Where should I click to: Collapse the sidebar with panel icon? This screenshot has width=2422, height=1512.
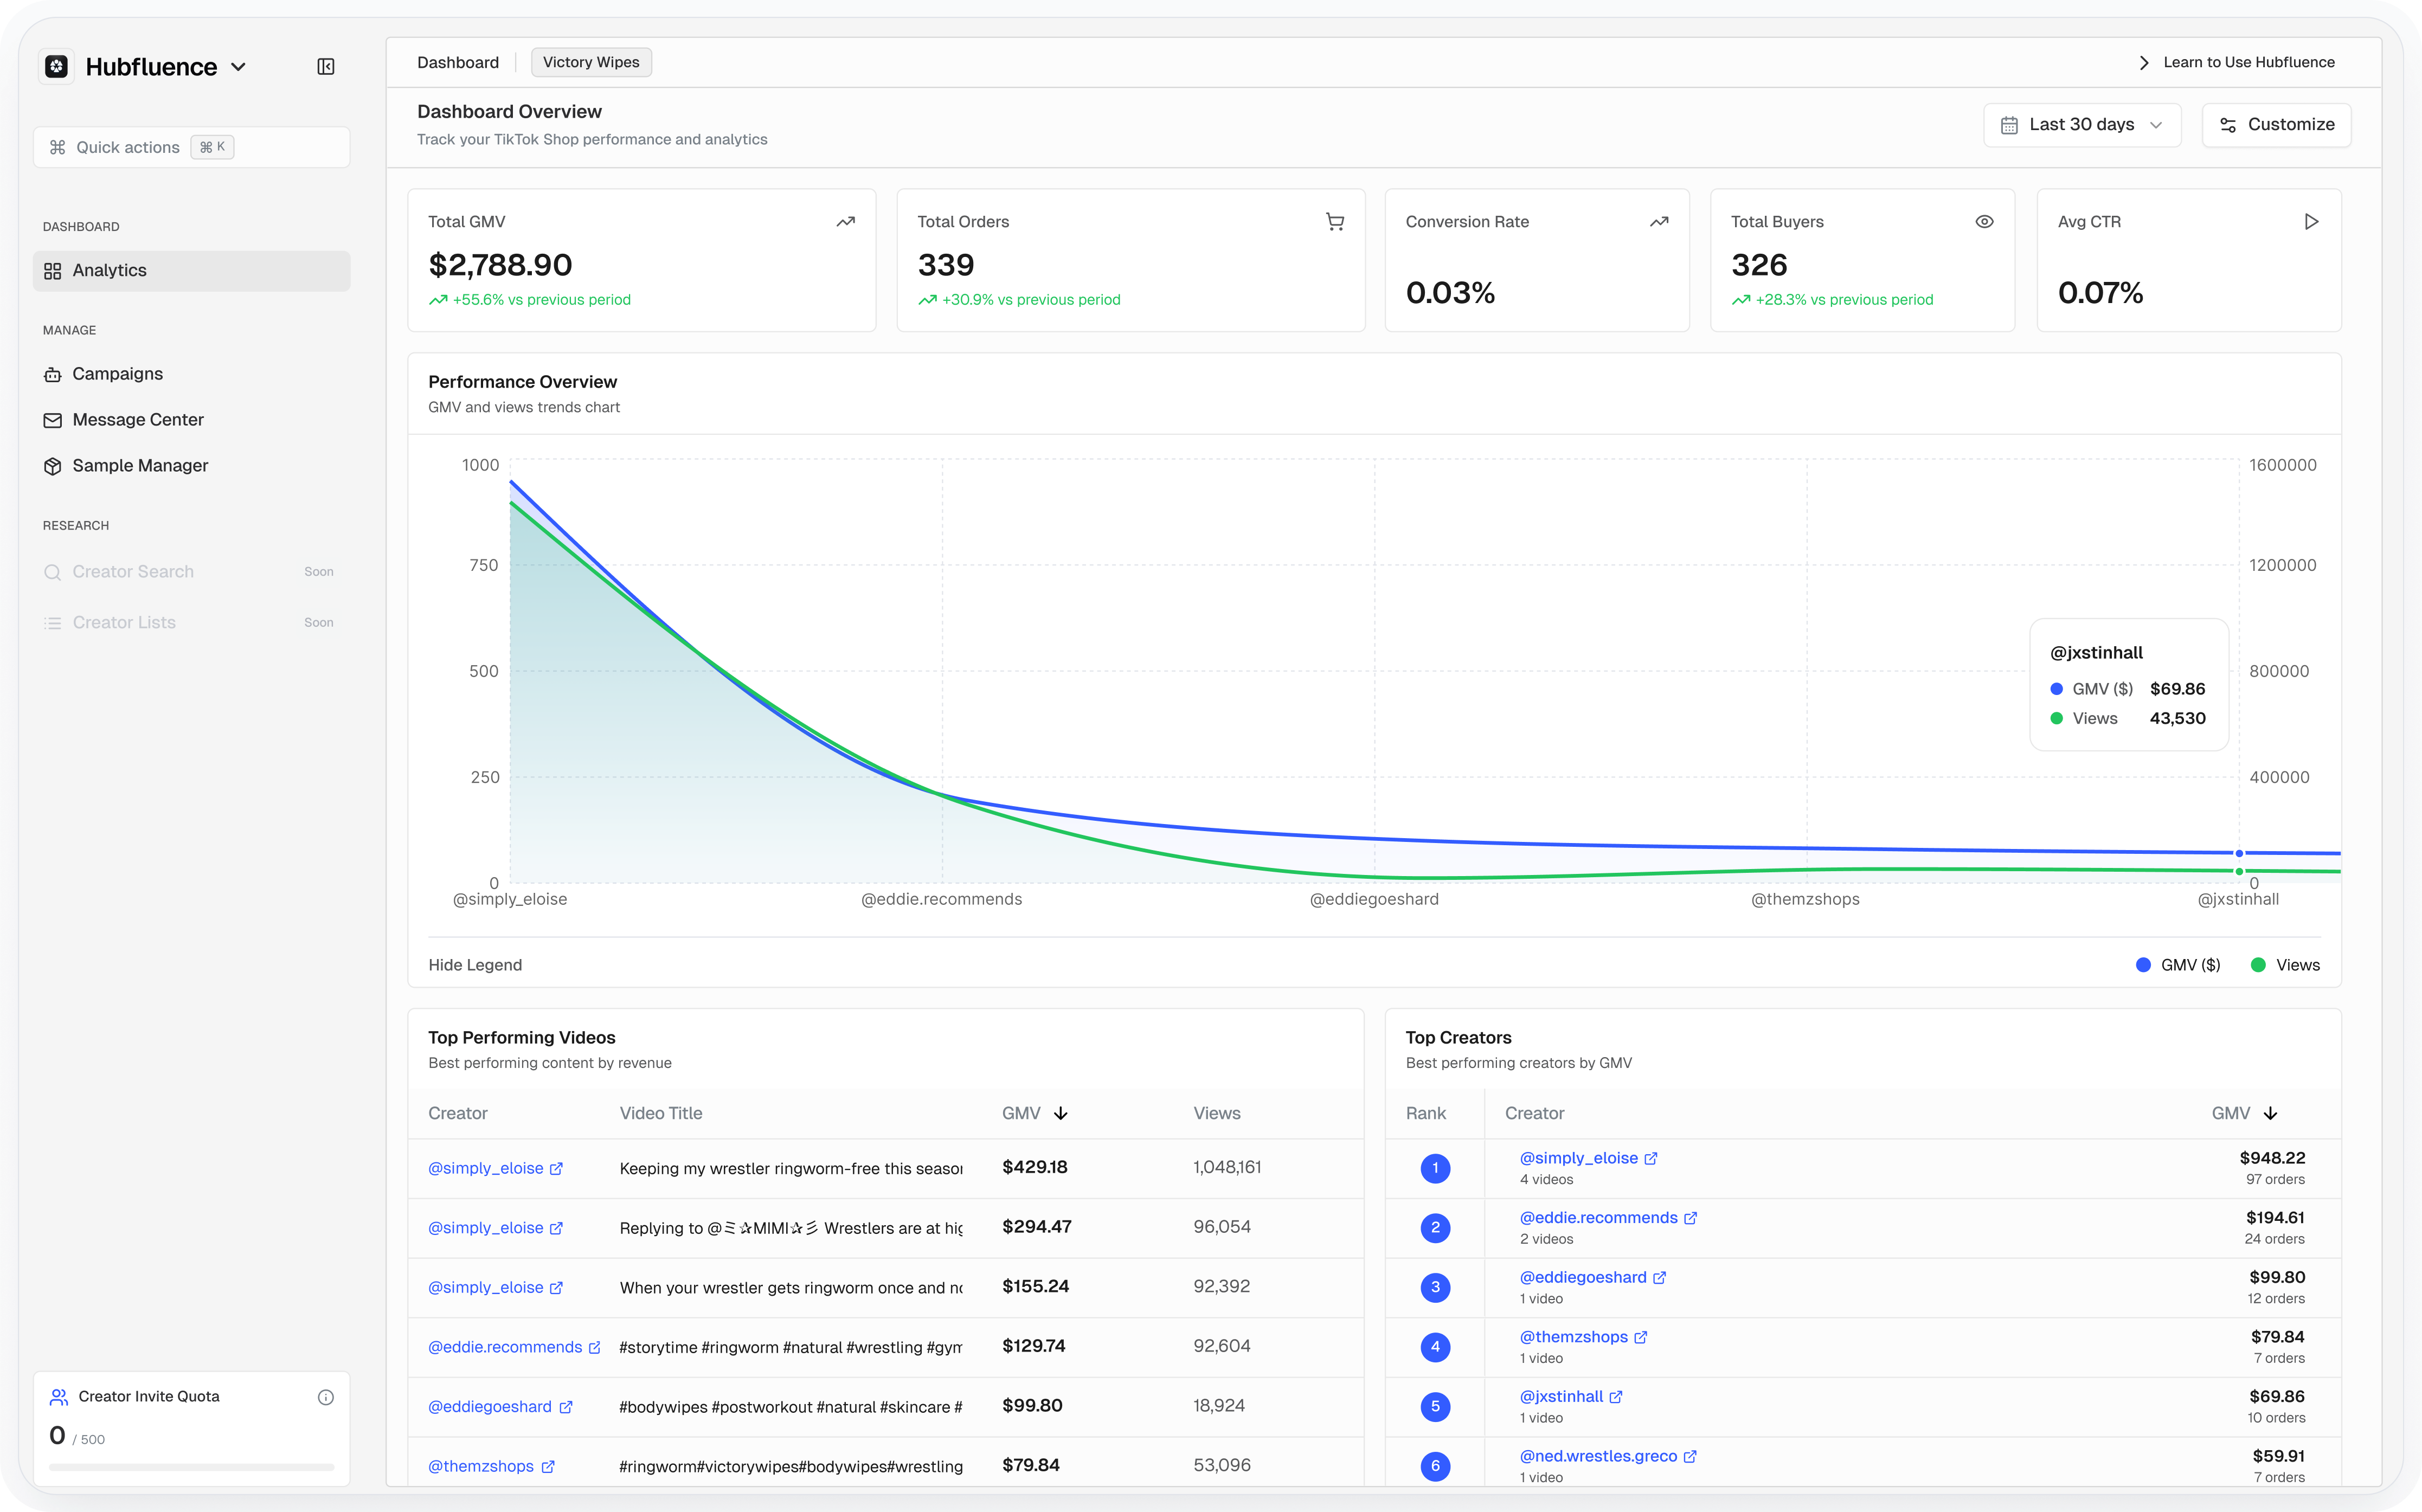coord(325,67)
